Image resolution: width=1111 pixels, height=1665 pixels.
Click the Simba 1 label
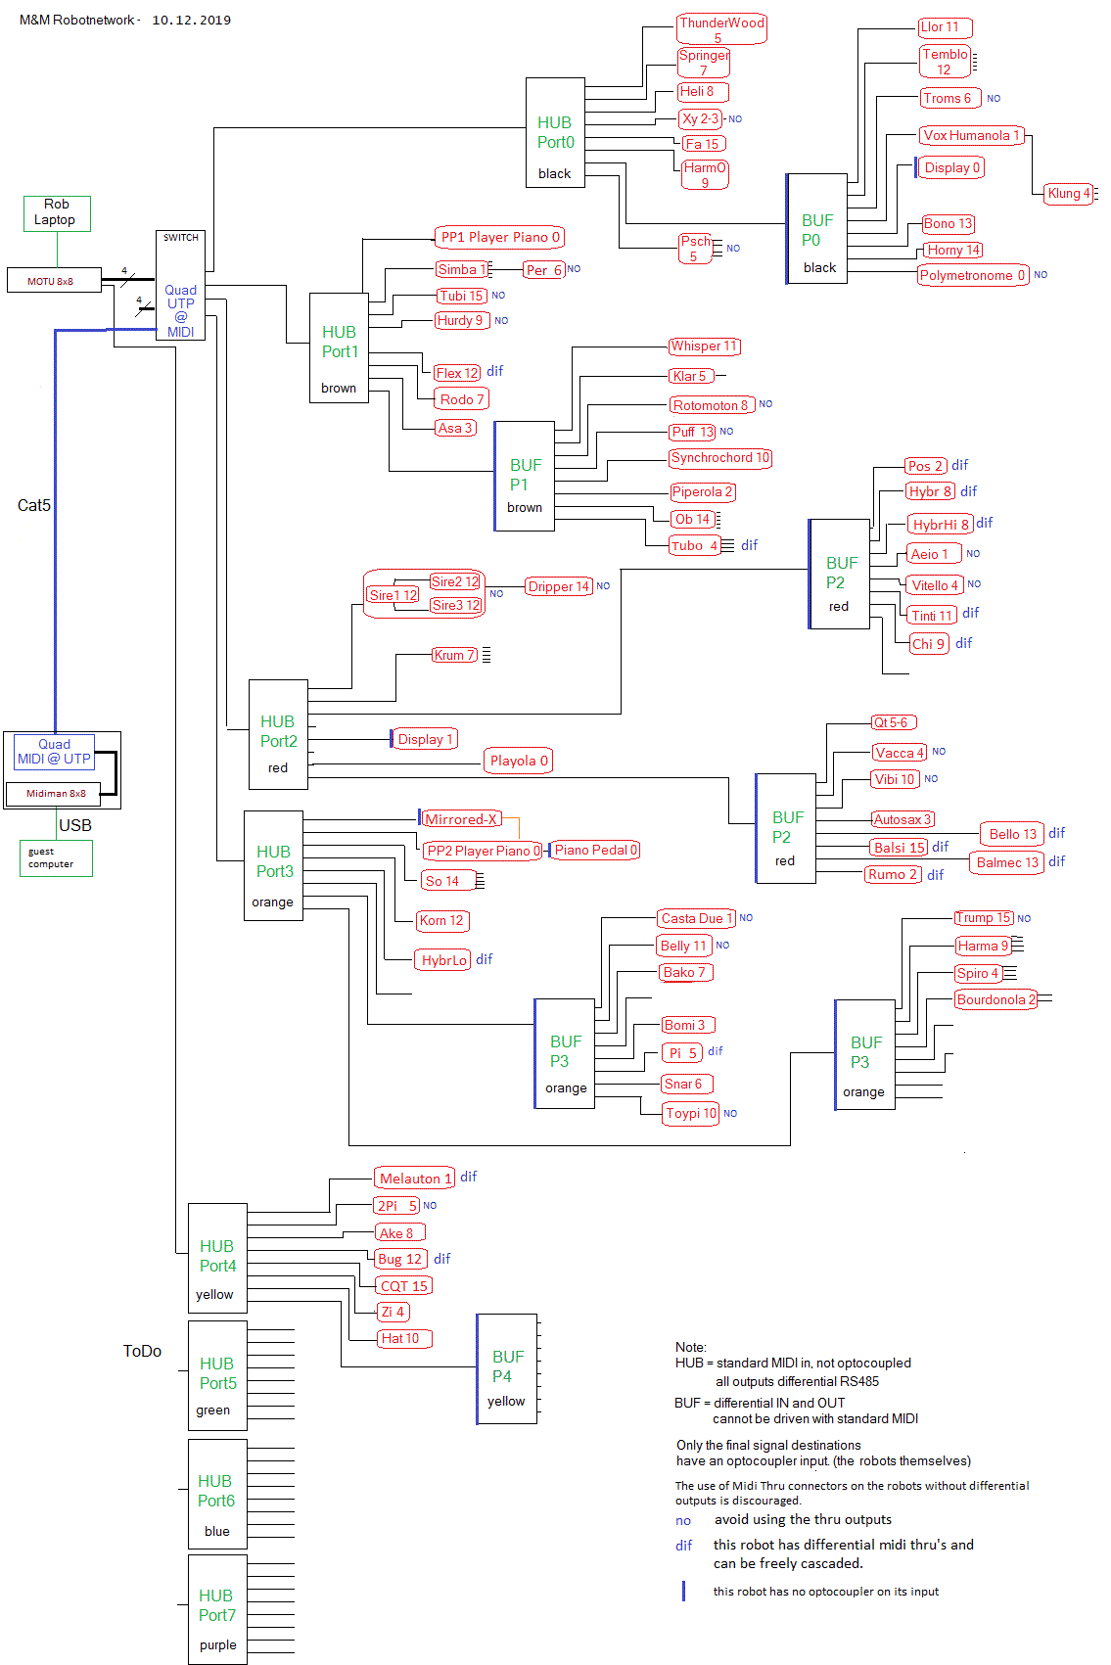[x=462, y=269]
